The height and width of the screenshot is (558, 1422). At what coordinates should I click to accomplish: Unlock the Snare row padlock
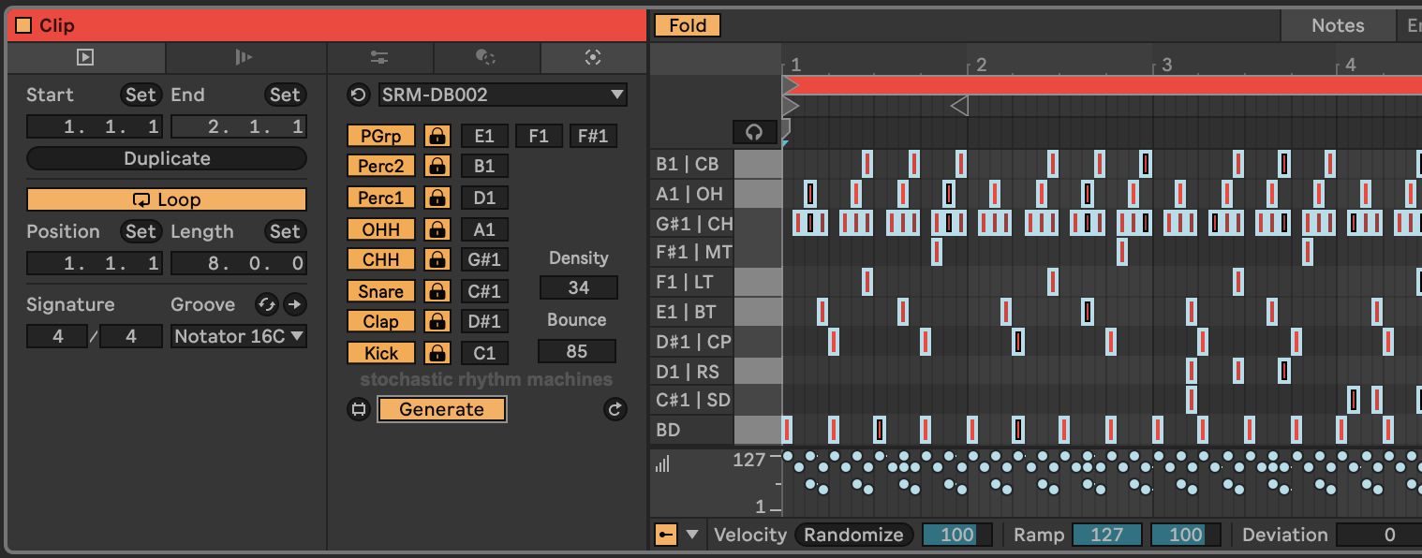[437, 291]
